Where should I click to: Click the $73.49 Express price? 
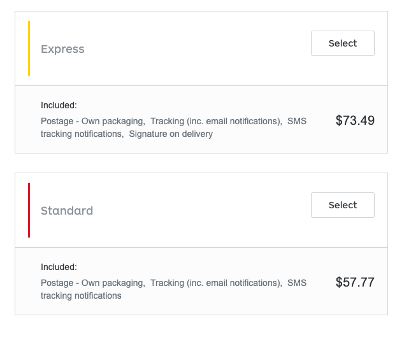point(355,120)
